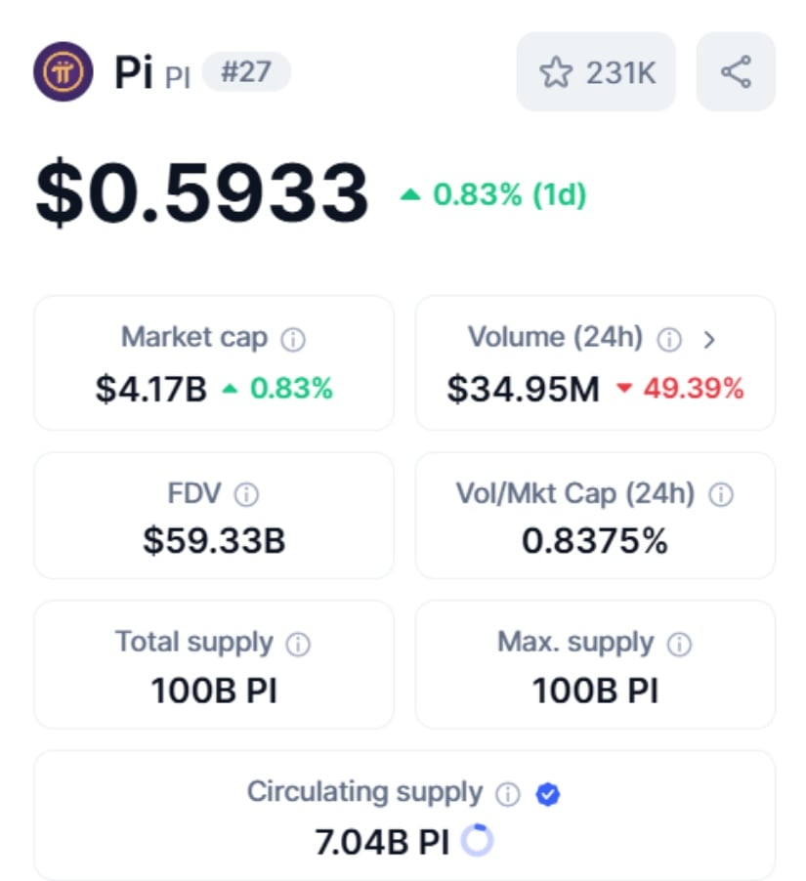
Task: Click Total supply info icon
Action: (x=298, y=645)
